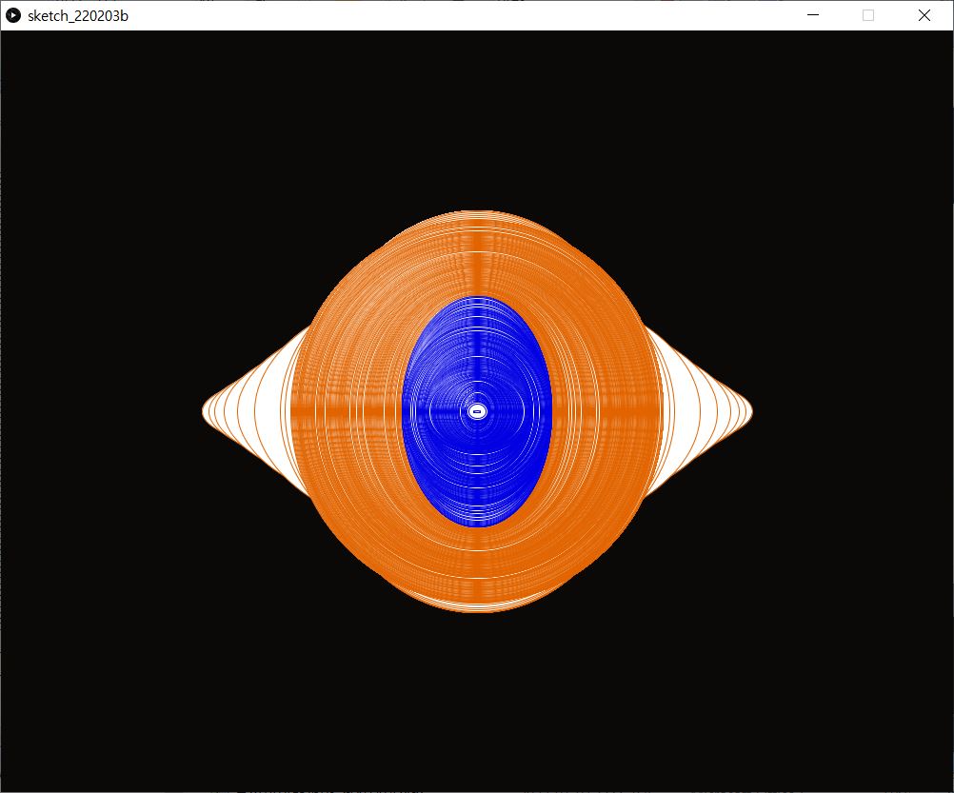Viewport: 954px width, 793px height.
Task: Click the empty middle of the title bar
Action: 457,15
